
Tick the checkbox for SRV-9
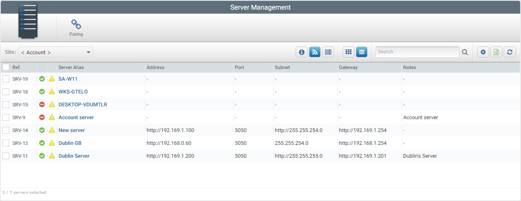pyautogui.click(x=6, y=117)
